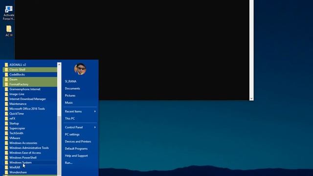Screen dimensions: 313x176
Task: Click the Wondershare folder icon
Action: [6, 172]
